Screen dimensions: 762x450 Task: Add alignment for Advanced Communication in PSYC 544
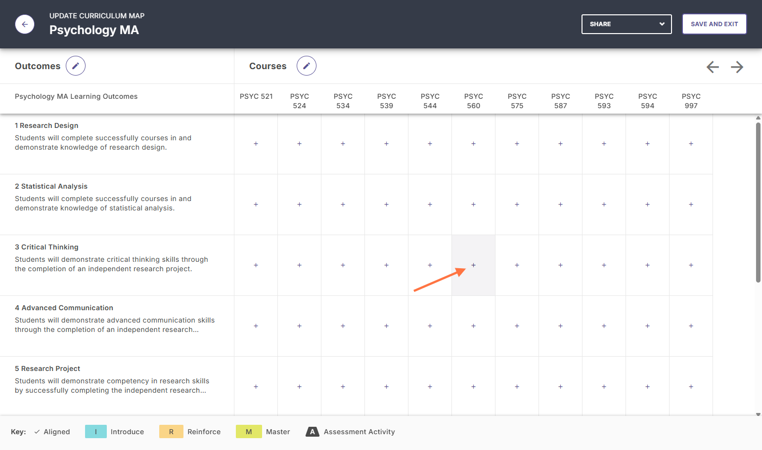430,326
